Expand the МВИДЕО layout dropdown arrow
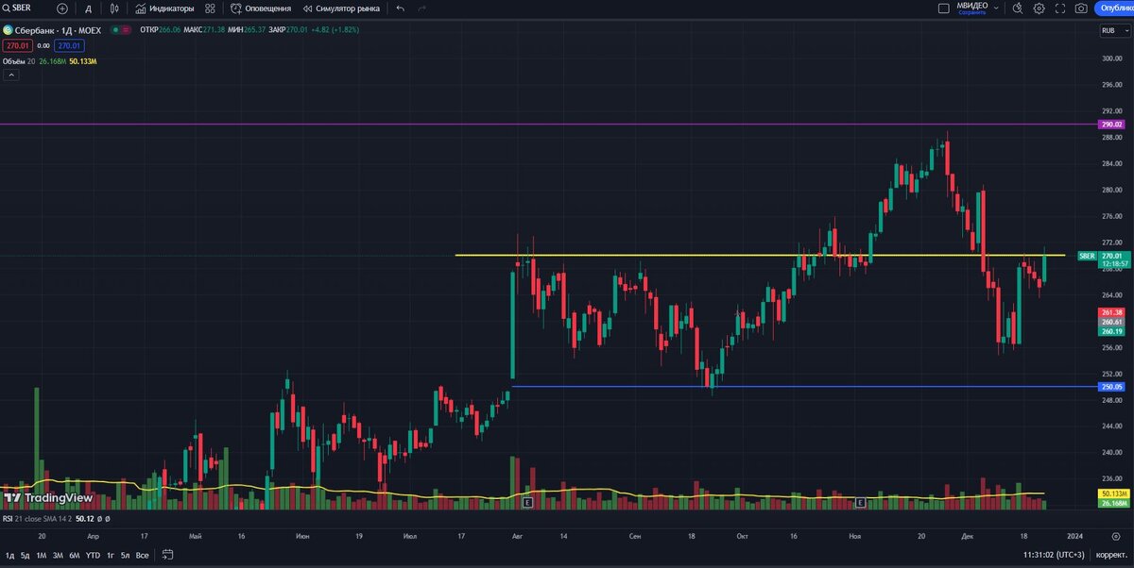The height and width of the screenshot is (568, 1134). click(x=998, y=8)
